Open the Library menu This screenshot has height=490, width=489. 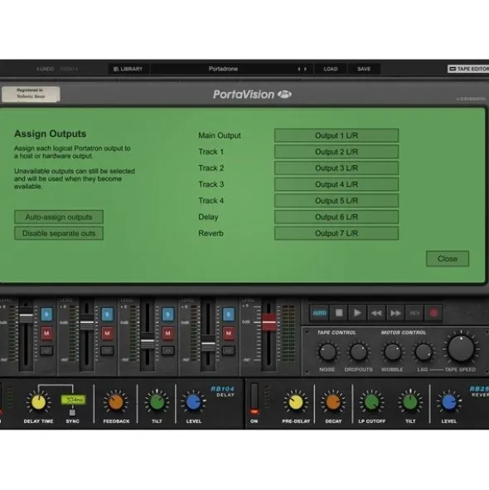click(x=128, y=69)
